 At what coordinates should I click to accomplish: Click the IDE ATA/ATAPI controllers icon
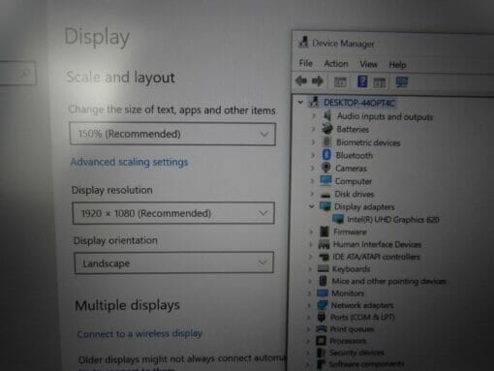tap(324, 257)
